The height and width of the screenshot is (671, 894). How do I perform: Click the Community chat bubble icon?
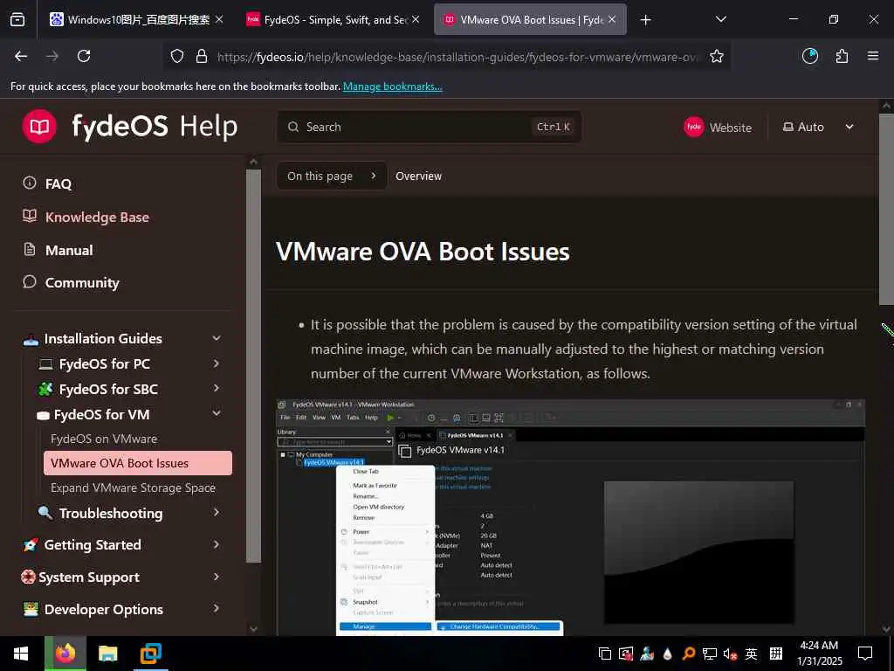(x=29, y=282)
